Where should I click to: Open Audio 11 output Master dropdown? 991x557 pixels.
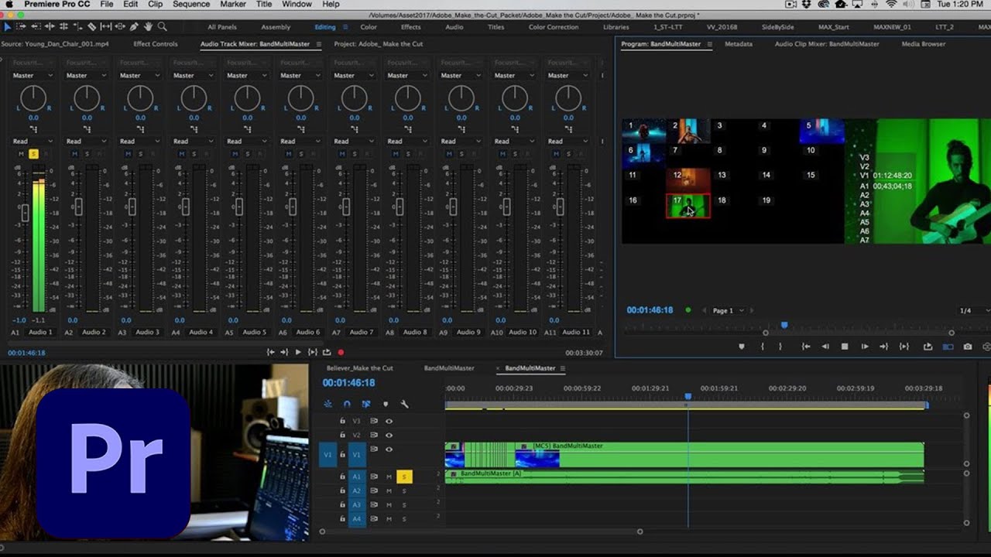click(567, 76)
